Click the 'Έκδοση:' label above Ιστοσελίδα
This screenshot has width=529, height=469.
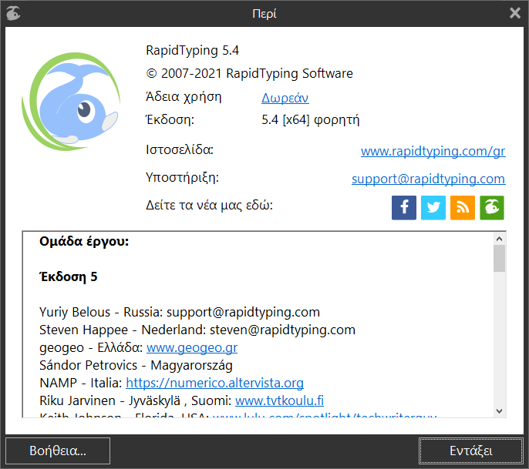coord(170,119)
